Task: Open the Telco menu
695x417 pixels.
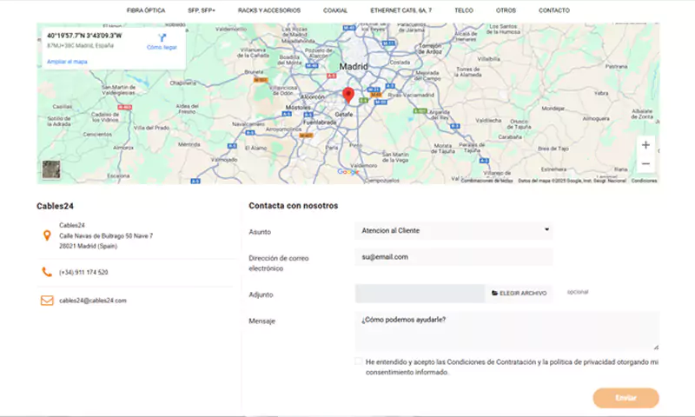Action: coord(464,10)
